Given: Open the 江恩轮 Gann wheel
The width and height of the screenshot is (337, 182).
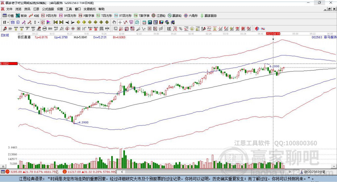Looking at the screenshot, I should coord(159,16).
